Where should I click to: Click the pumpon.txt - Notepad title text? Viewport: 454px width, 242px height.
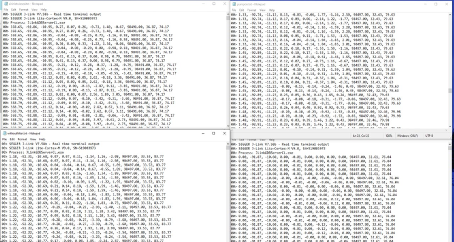[251, 4]
